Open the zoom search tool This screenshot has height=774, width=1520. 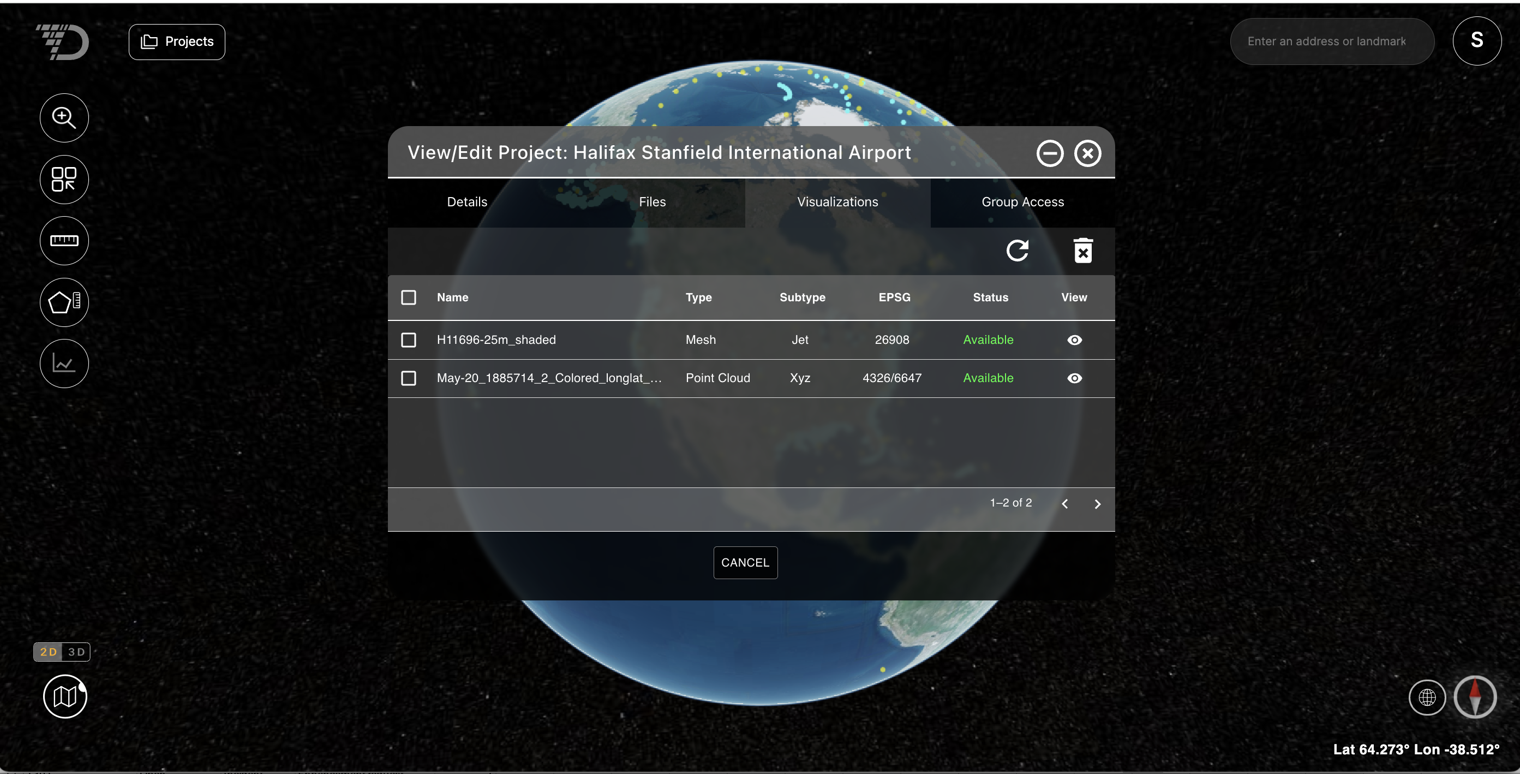64,118
